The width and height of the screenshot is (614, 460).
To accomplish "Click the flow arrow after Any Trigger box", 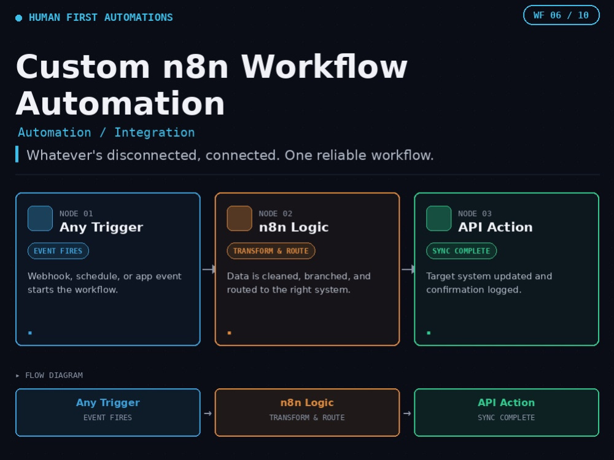I will [208, 413].
